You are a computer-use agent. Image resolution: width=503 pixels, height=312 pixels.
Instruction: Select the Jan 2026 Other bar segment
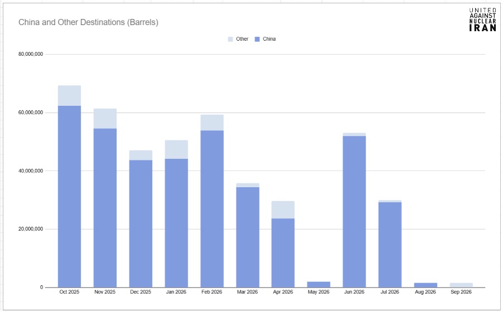[x=176, y=150]
